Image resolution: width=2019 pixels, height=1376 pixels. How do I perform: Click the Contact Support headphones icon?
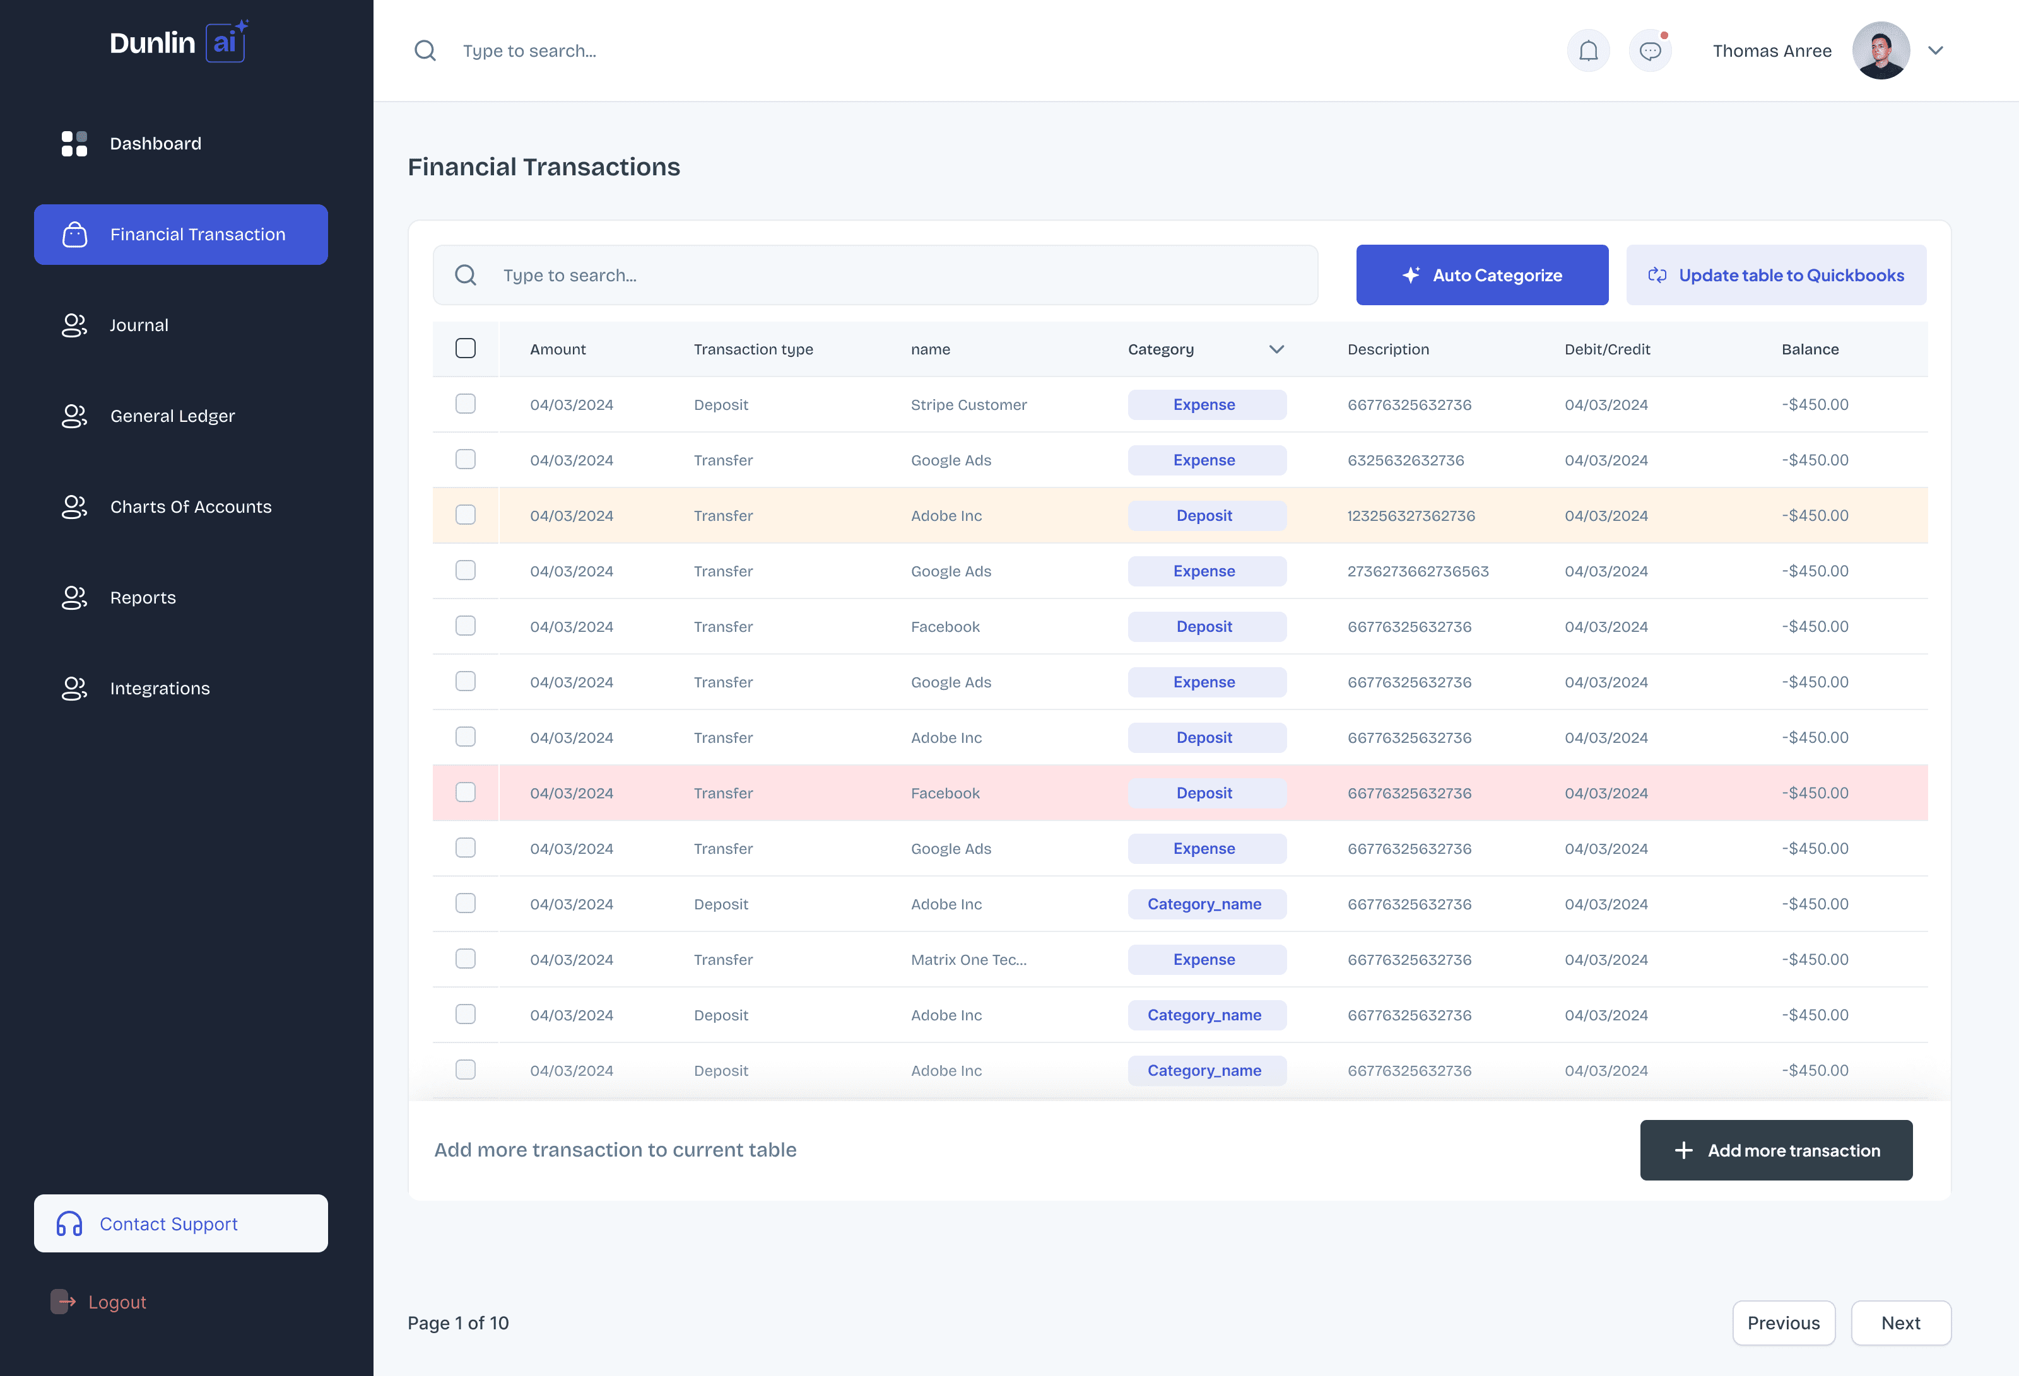[x=69, y=1223]
